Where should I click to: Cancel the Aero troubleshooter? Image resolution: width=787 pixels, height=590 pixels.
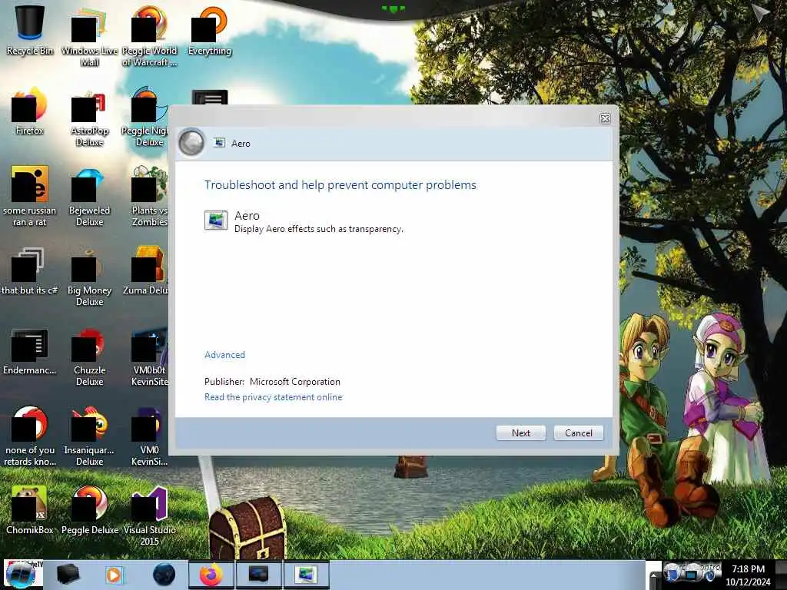[578, 433]
